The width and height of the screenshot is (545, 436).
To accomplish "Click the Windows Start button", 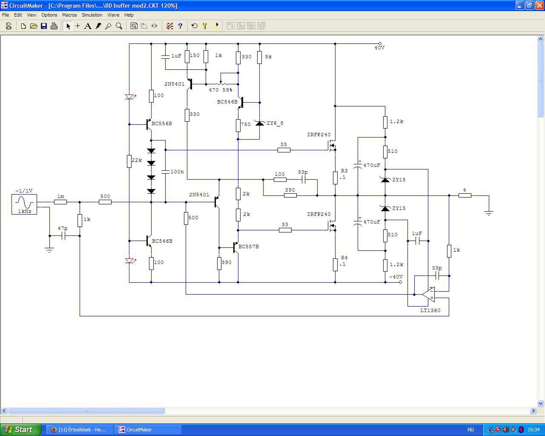I will (x=20, y=430).
